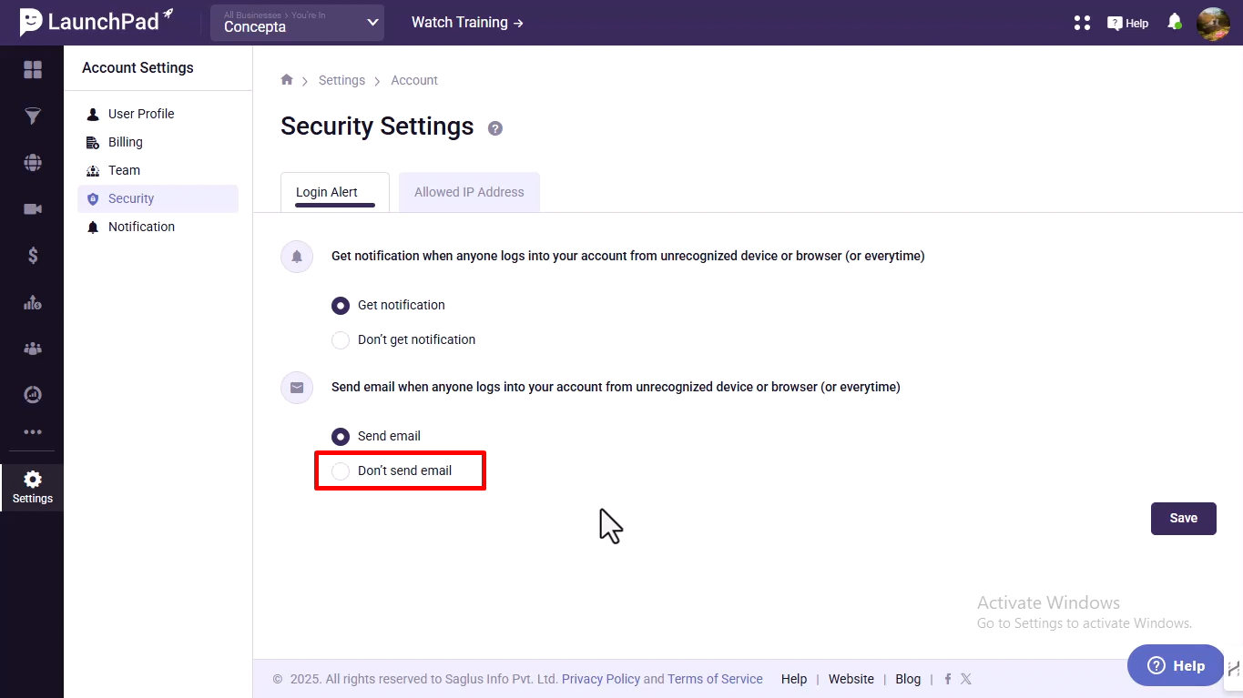Open the Terms of Service link
Image resolution: width=1243 pixels, height=698 pixels.
(715, 679)
